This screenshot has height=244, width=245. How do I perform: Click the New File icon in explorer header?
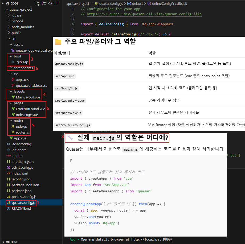37,3
